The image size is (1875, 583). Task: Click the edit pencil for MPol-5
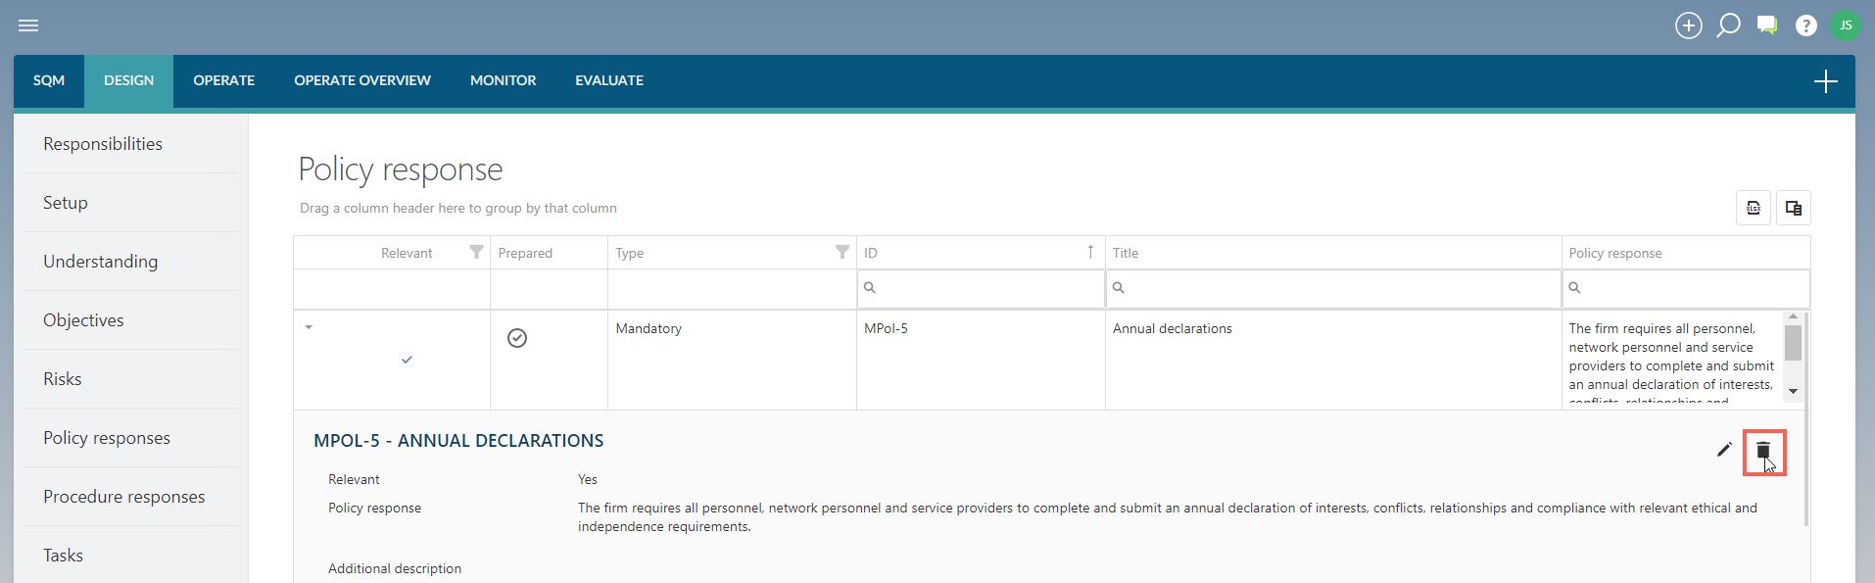1724,450
